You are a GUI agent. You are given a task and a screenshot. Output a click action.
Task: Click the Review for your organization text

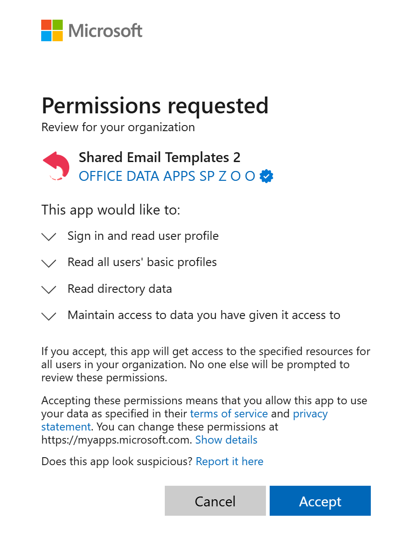tap(118, 127)
